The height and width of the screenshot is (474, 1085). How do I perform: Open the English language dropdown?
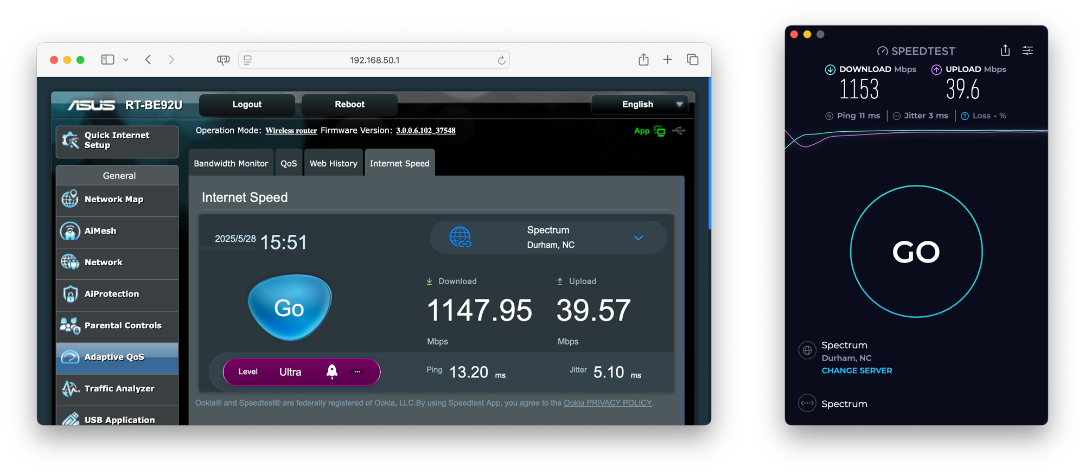(639, 104)
